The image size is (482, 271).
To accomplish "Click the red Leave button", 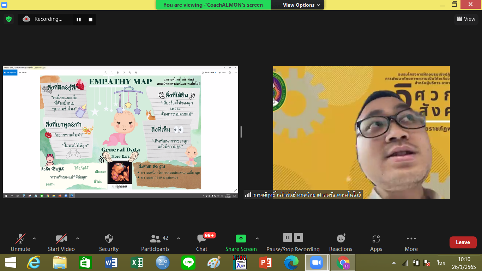I will pos(463,242).
